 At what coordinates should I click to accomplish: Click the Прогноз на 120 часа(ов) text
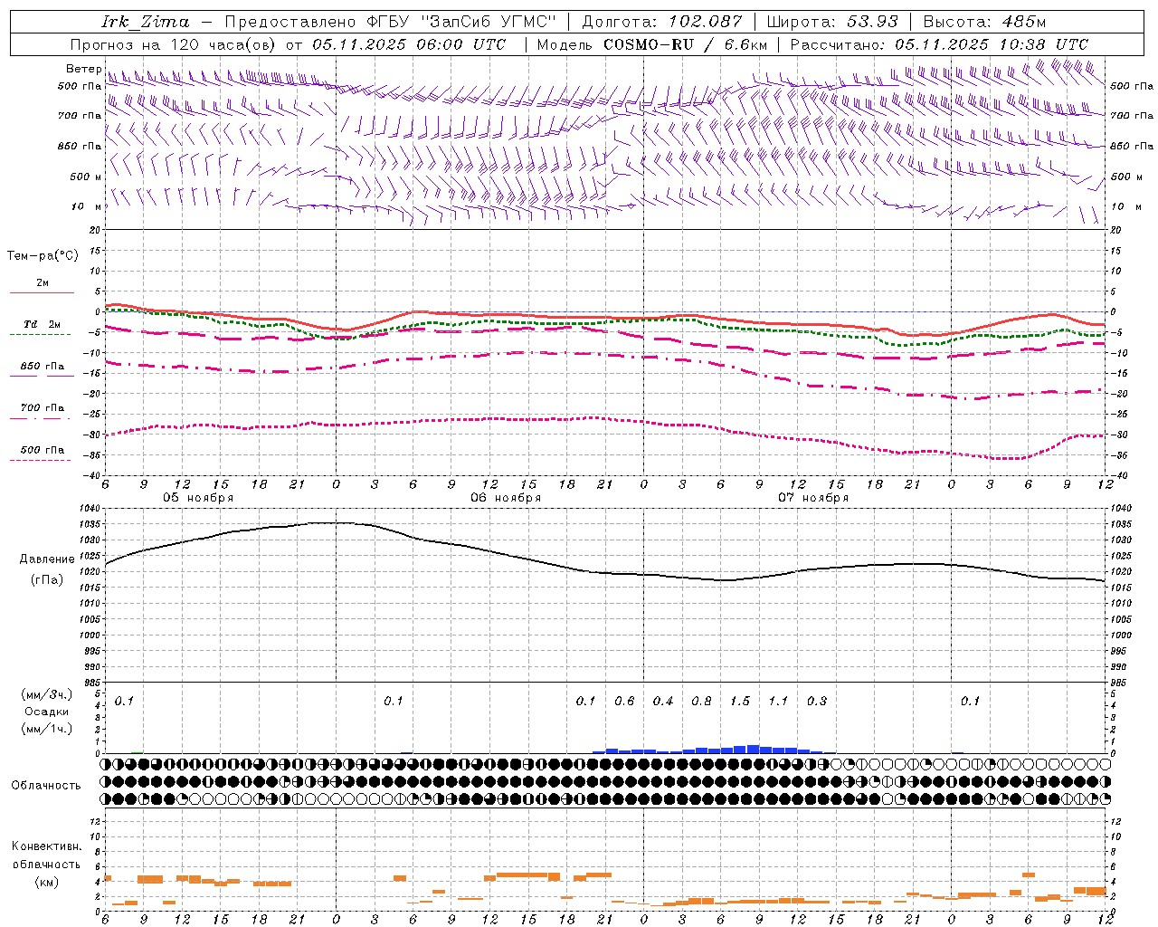(x=175, y=44)
